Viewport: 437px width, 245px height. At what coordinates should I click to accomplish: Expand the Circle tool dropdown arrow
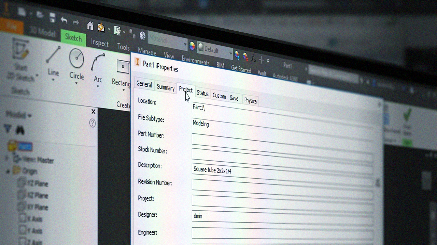pyautogui.click(x=76, y=83)
